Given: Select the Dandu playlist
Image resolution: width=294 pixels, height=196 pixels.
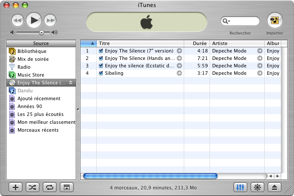Looking at the screenshot, I should click(41, 91).
